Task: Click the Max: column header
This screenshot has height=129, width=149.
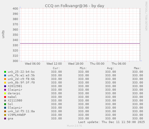Action: click(x=138, y=68)
